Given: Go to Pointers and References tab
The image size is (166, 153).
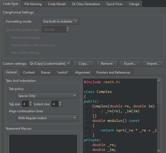Looking at the screenshot, I should pyautogui.click(x=113, y=72).
